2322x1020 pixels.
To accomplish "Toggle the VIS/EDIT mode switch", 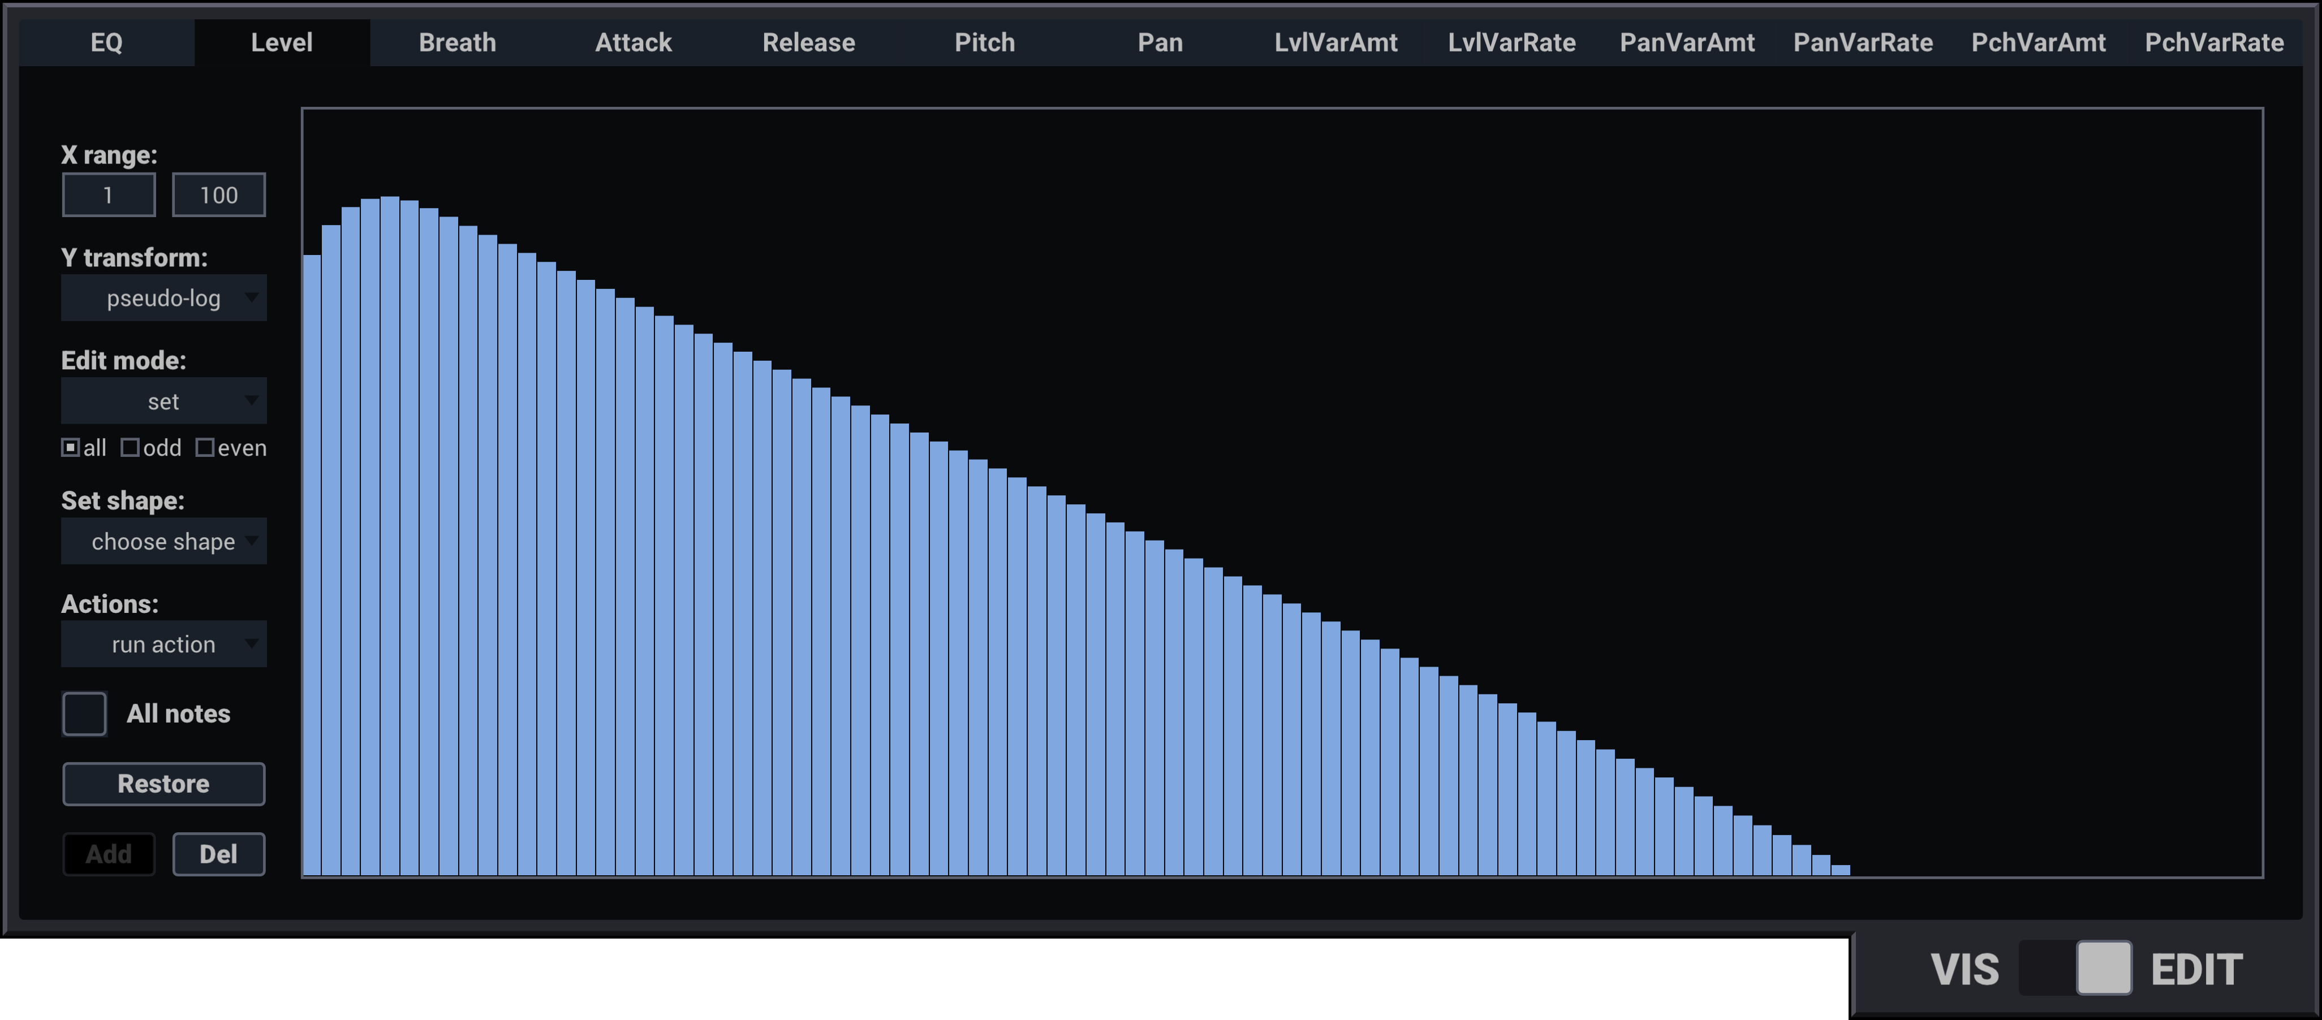I will 2076,969.
